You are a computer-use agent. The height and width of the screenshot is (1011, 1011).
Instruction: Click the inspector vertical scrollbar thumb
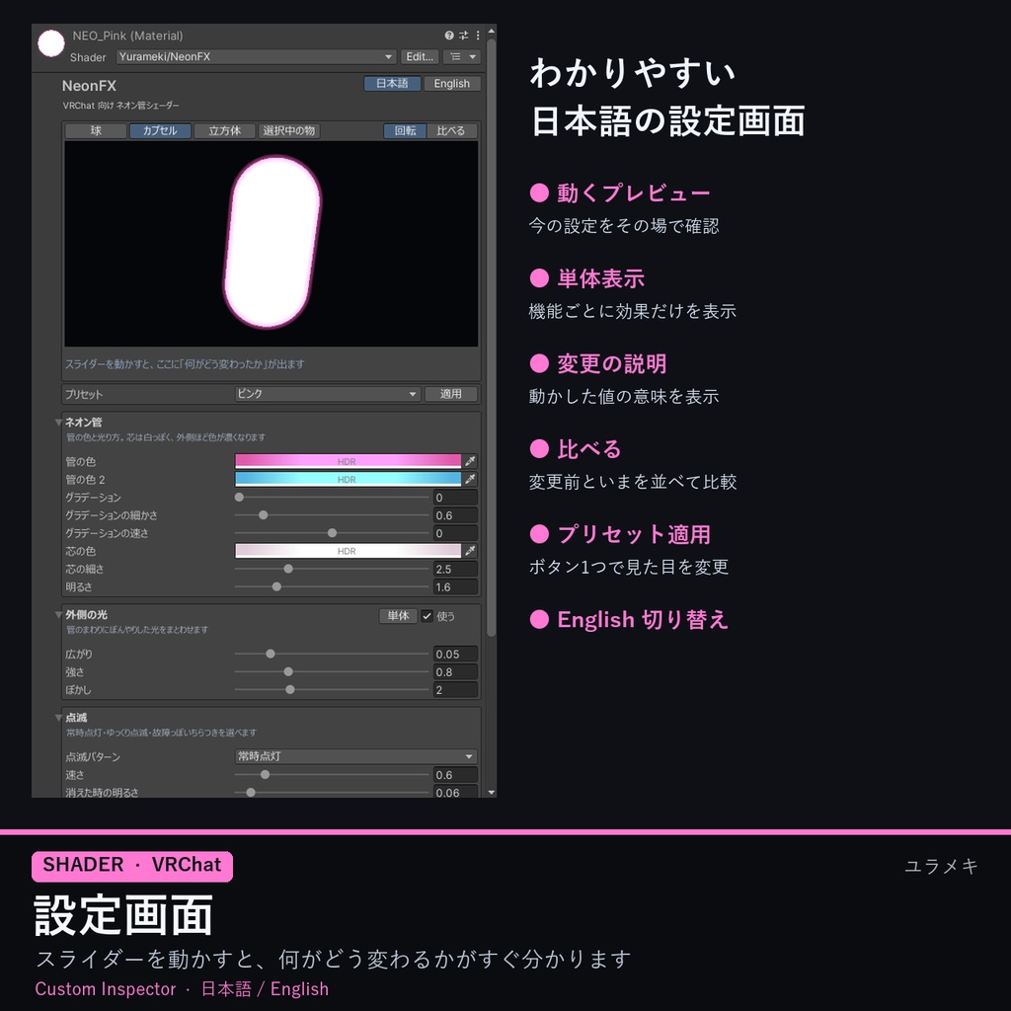click(492, 338)
